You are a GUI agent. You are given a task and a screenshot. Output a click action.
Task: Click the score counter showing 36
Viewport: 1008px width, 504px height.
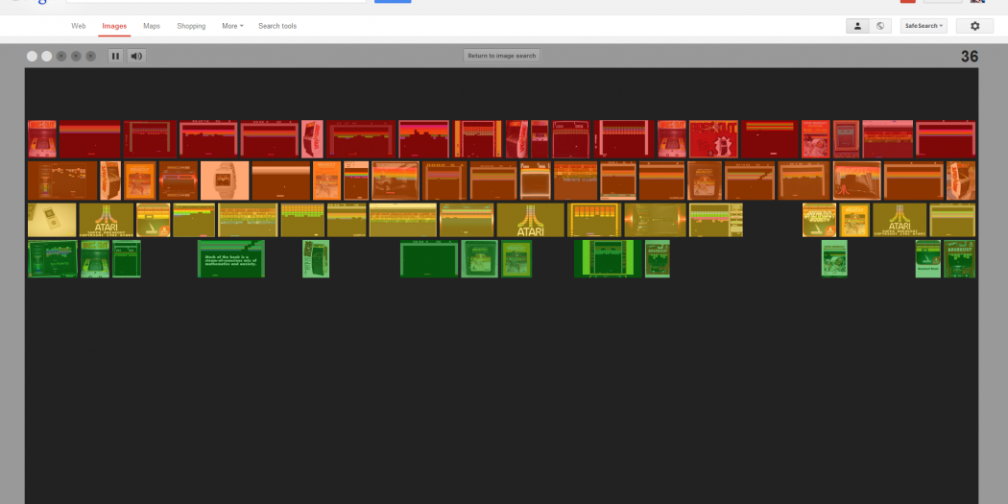click(x=970, y=57)
